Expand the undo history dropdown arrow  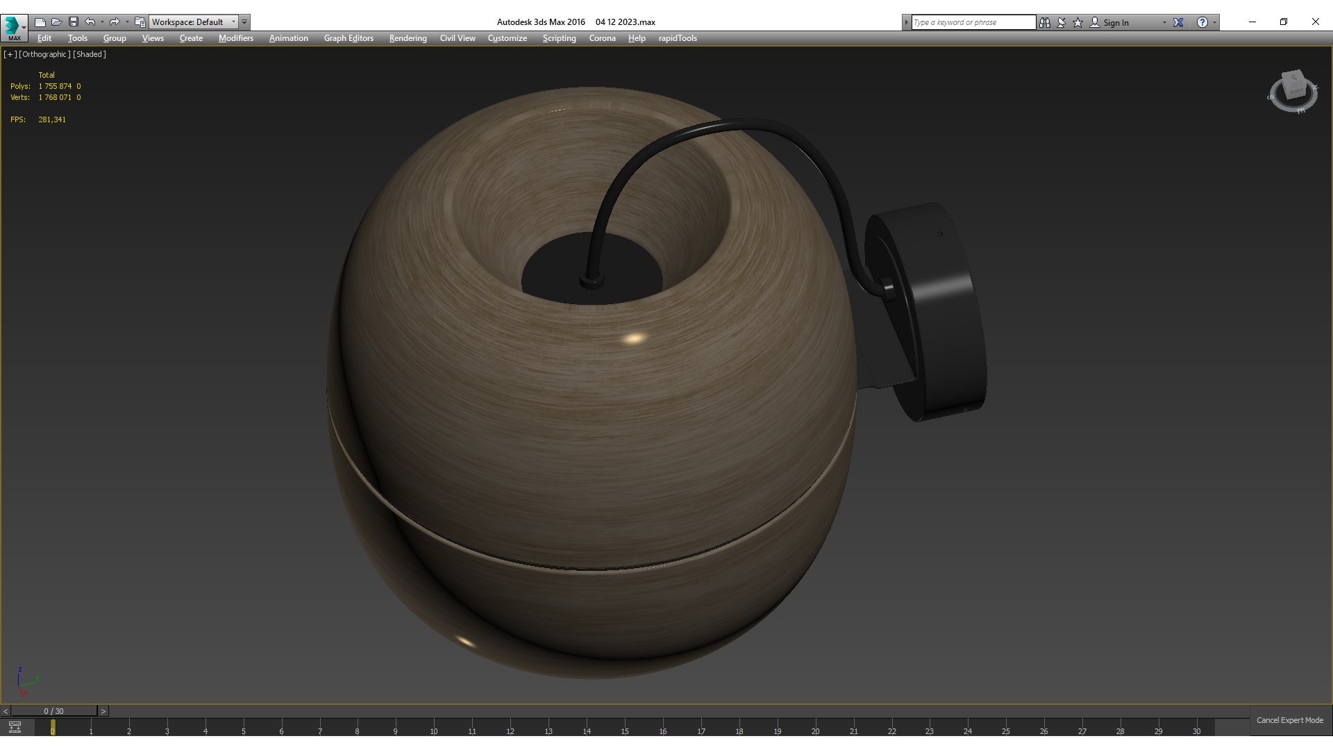(102, 22)
